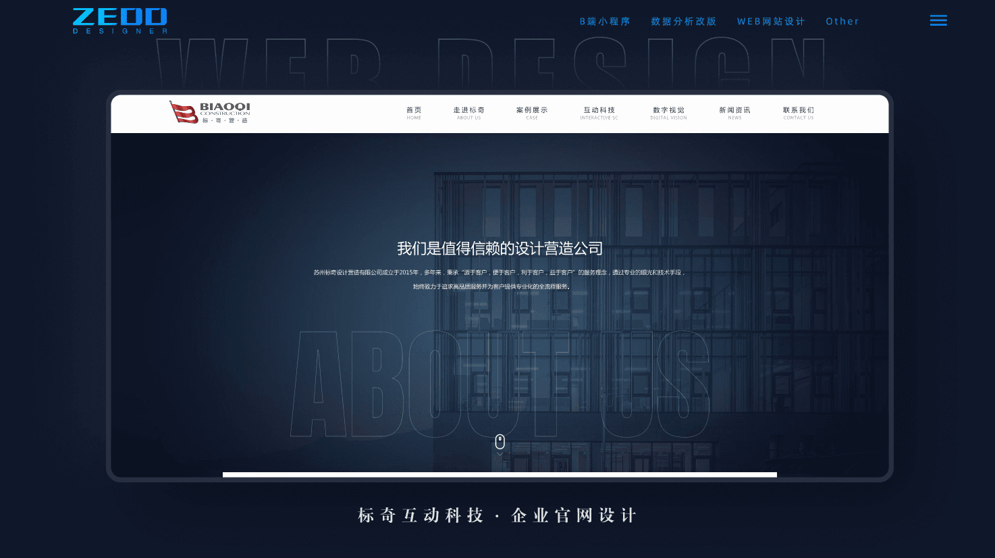This screenshot has width=995, height=558.
Task: Open the B端小程序 nav item
Action: [x=605, y=22]
